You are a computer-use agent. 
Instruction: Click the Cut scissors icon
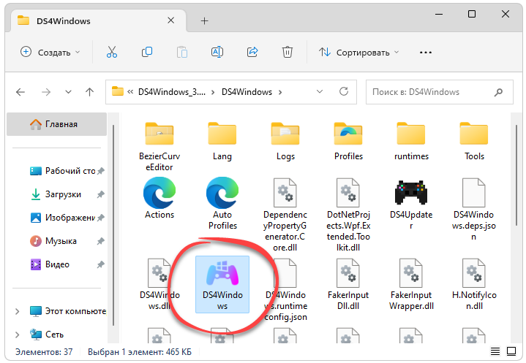click(112, 53)
